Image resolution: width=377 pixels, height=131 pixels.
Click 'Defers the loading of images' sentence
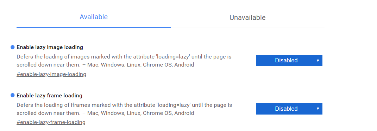coord(124,61)
